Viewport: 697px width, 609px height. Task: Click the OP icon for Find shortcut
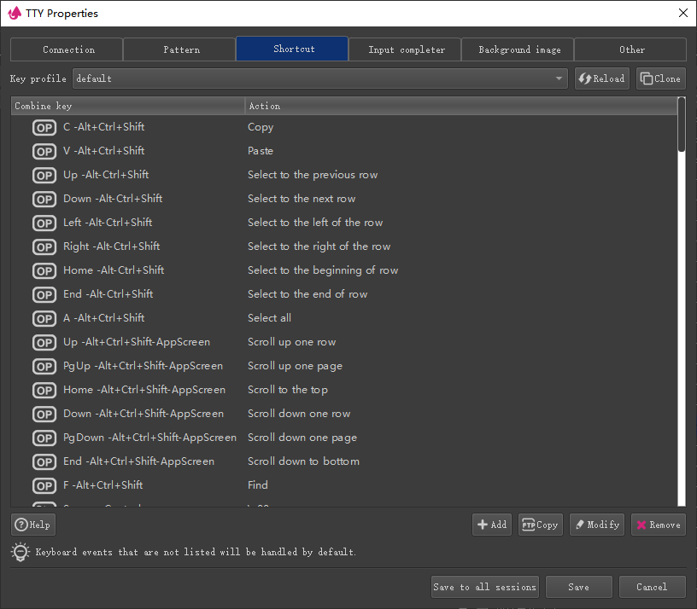point(44,486)
